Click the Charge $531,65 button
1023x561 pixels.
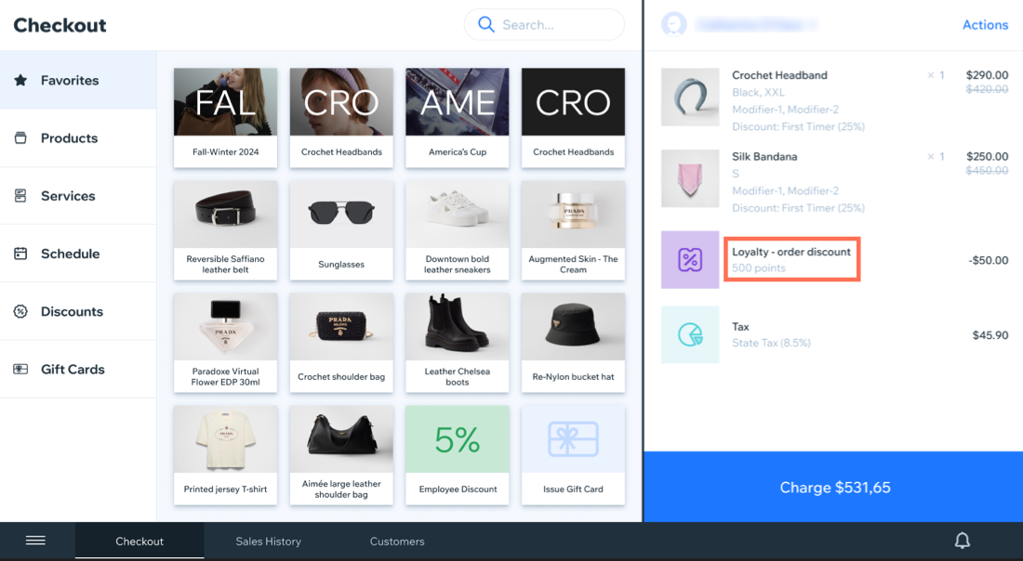click(x=834, y=487)
